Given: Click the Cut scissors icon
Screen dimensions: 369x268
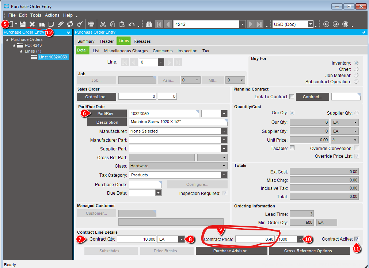Looking at the screenshot, I should click(103, 24).
